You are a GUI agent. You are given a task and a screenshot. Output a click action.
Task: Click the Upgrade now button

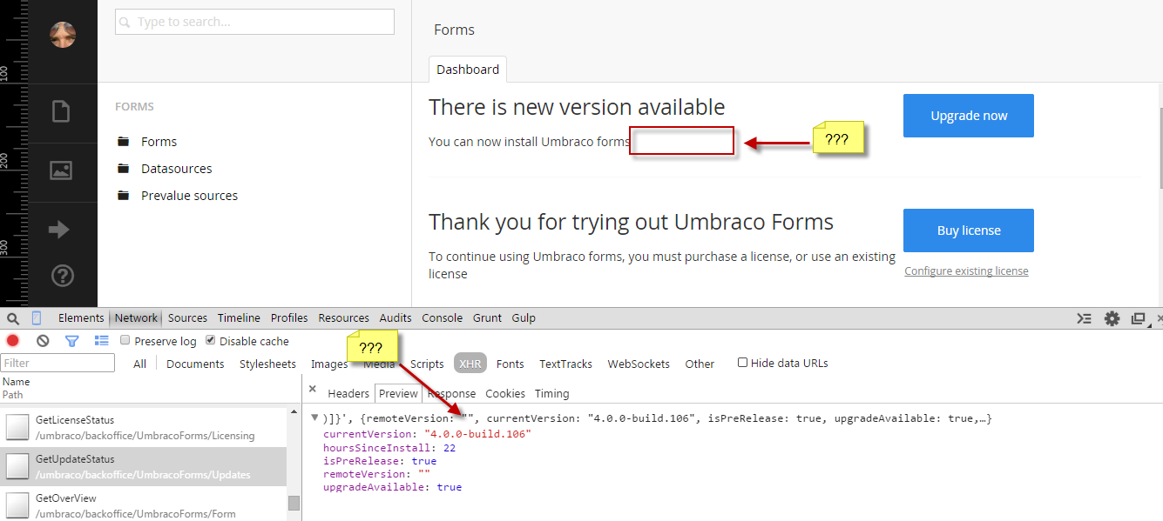tap(968, 116)
